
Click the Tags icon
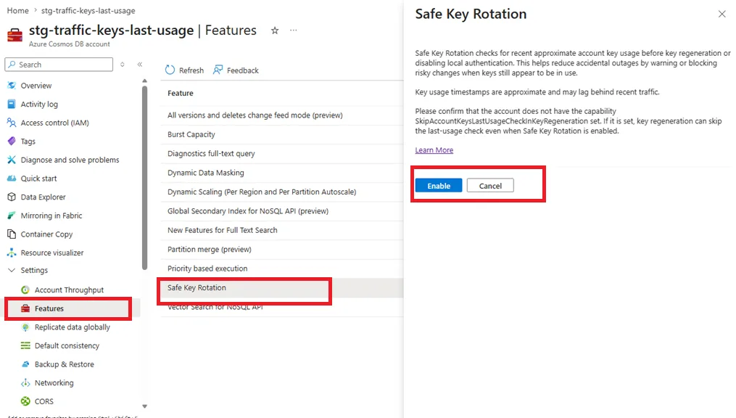pos(12,141)
